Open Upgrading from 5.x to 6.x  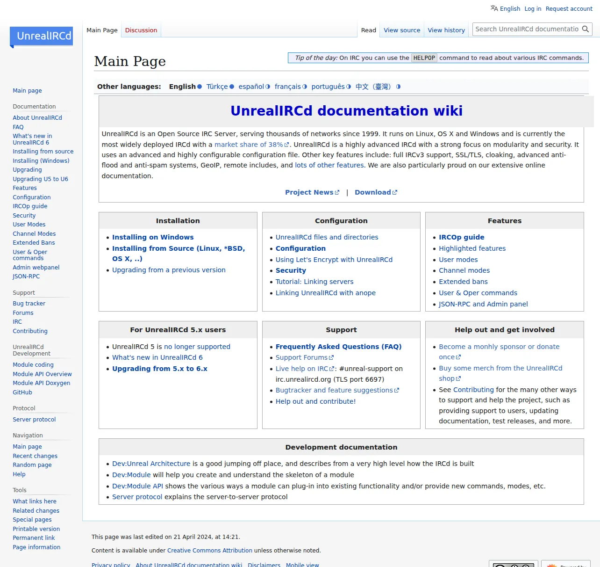click(159, 369)
